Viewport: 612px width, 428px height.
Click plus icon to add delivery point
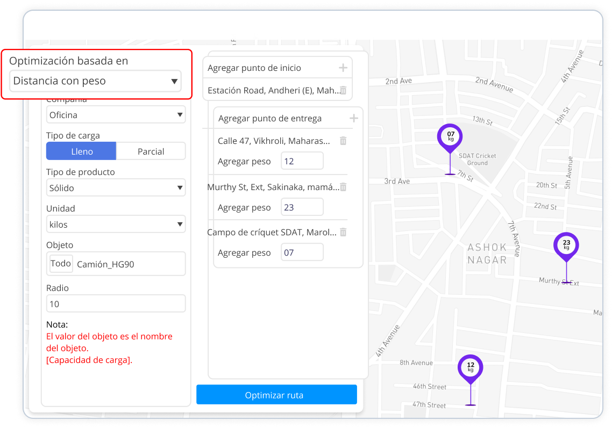(x=354, y=118)
